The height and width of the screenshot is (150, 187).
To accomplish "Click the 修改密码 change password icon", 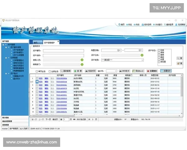I will (143, 24).
